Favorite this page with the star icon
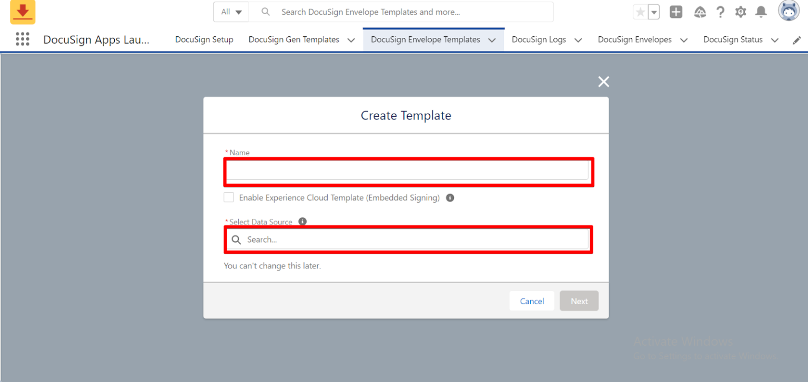This screenshot has height=382, width=808. 641,12
